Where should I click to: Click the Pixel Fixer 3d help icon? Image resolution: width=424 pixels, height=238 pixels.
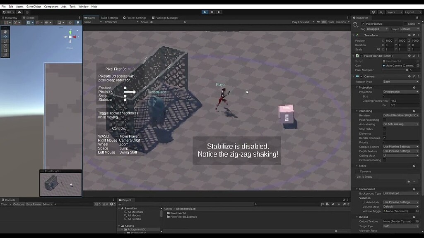410,55
